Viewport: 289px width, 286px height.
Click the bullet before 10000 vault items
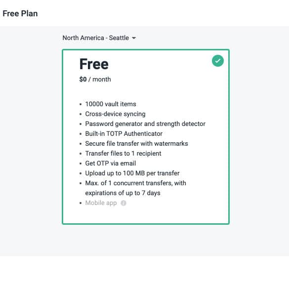point(81,104)
